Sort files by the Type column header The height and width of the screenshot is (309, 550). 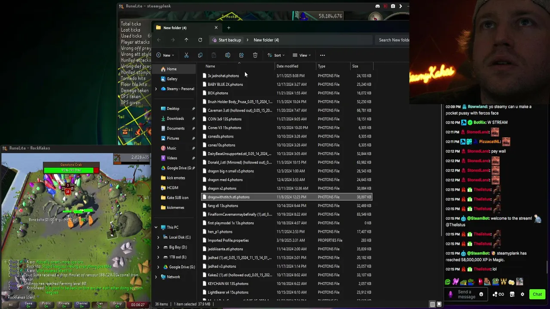(x=333, y=66)
